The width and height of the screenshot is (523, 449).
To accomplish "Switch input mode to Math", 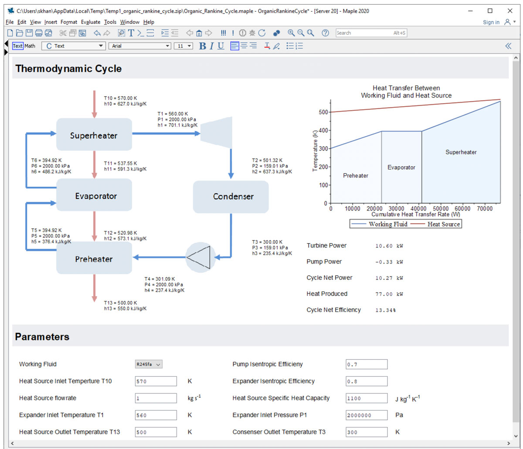I will [30, 46].
